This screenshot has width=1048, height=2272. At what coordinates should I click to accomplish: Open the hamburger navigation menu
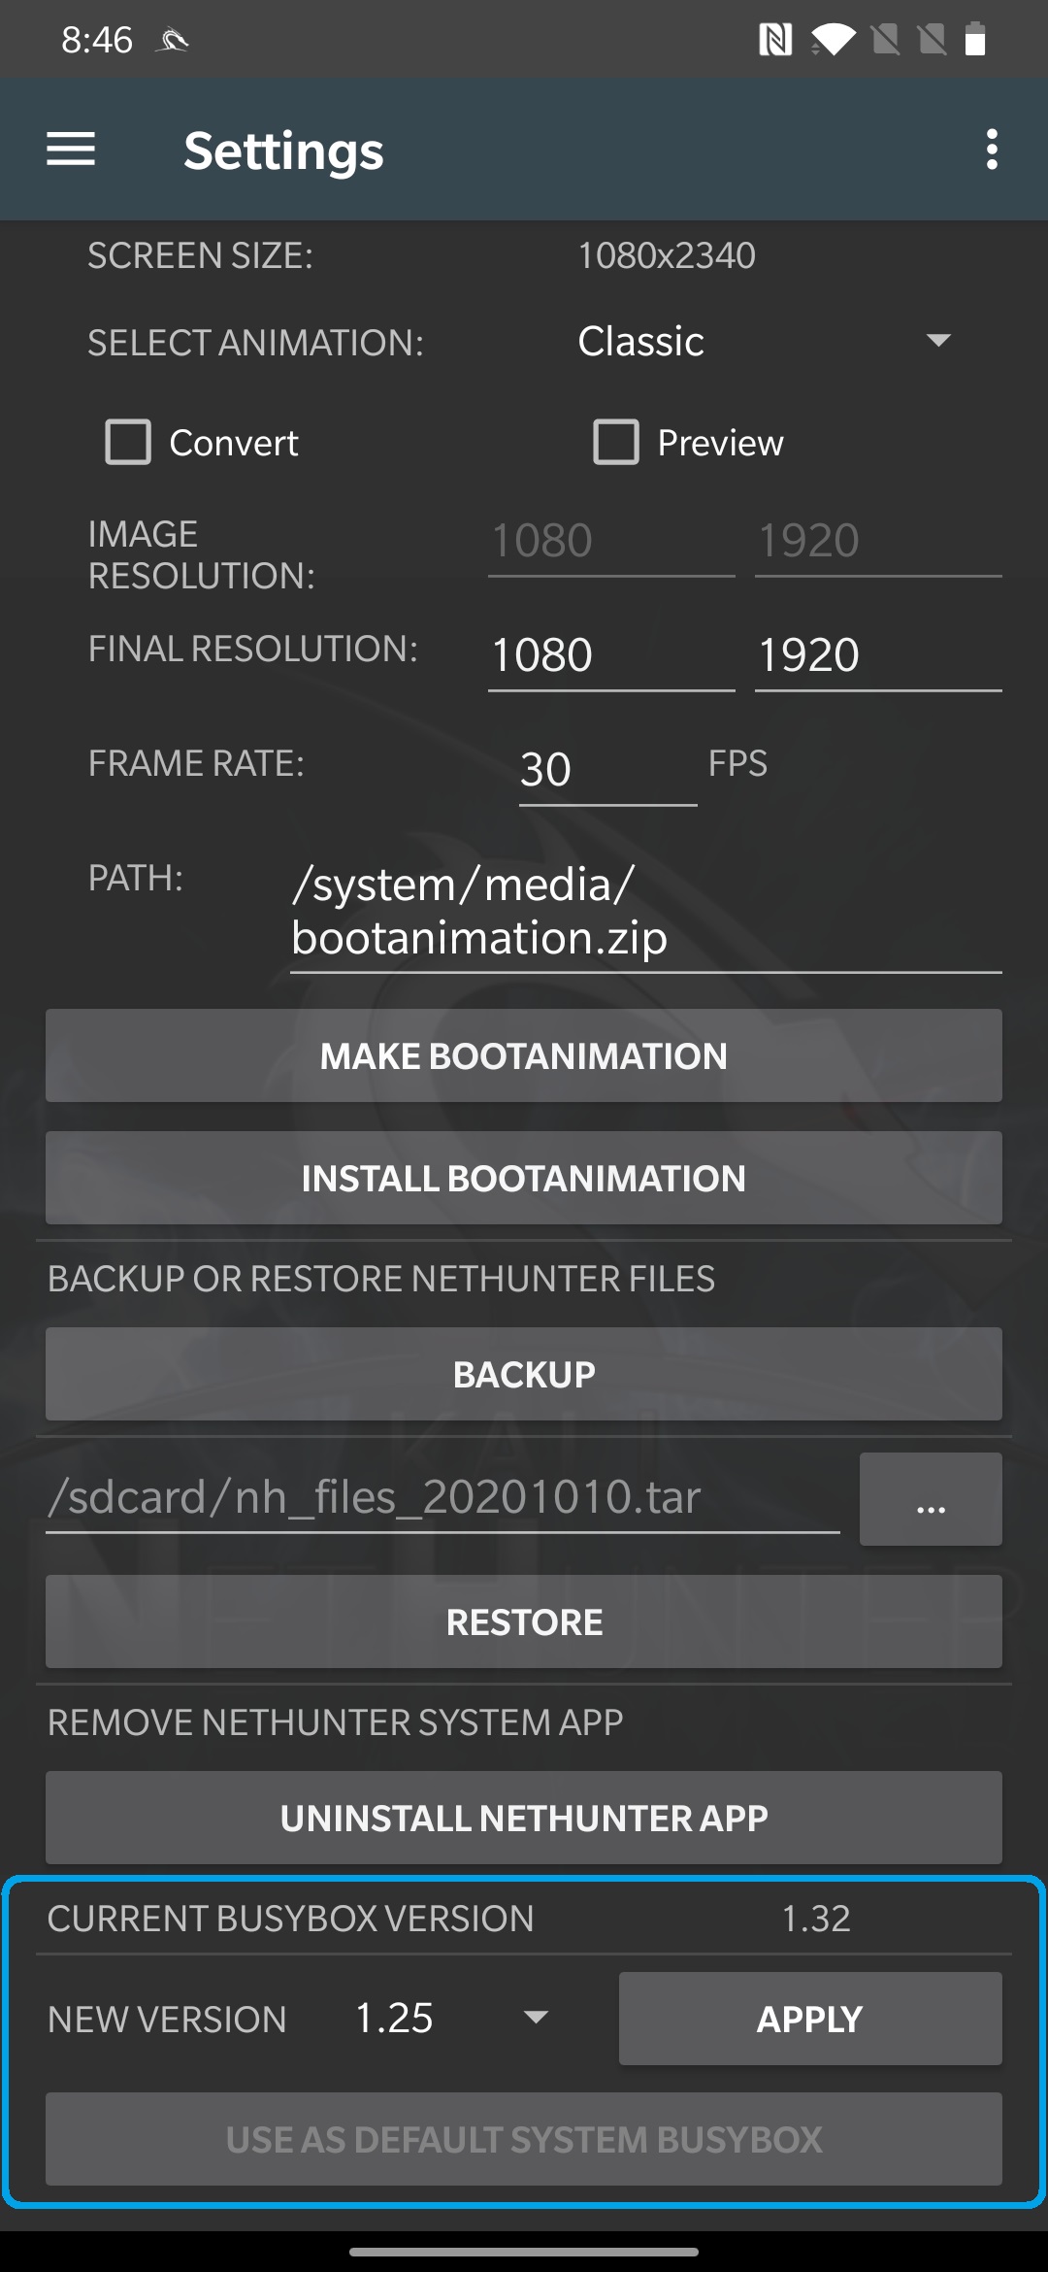pos(71,150)
